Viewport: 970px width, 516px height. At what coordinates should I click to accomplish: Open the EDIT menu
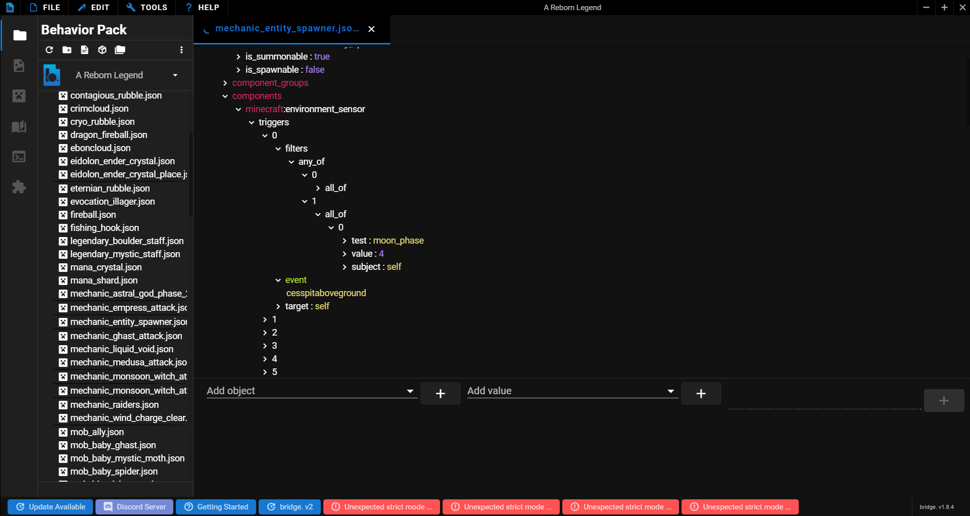93,8
